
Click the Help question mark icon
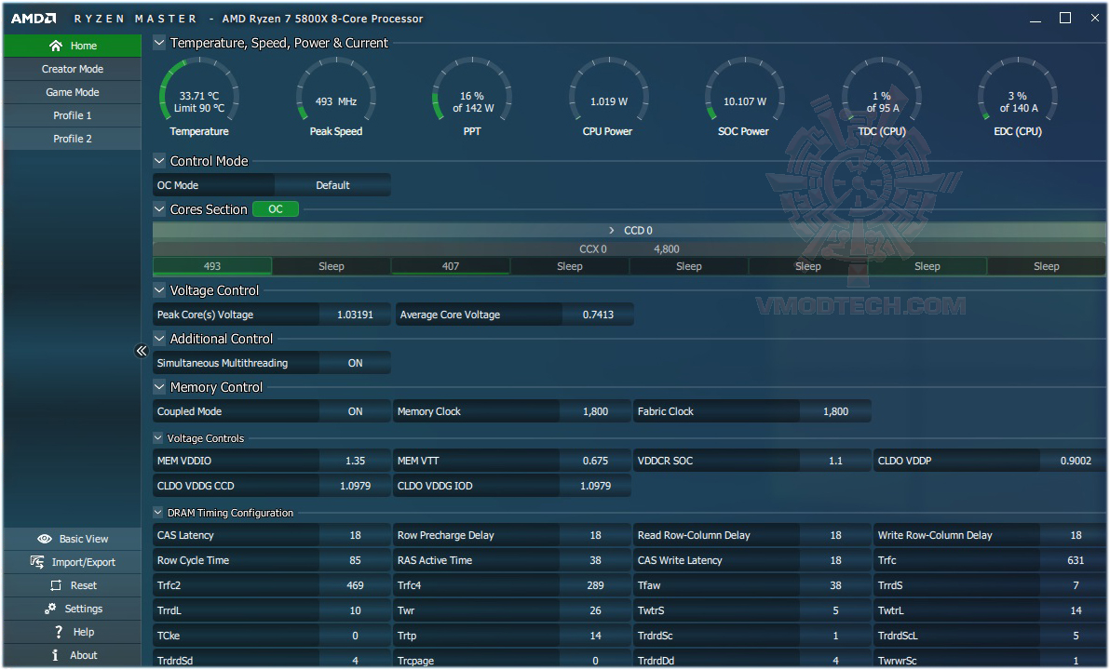(59, 632)
